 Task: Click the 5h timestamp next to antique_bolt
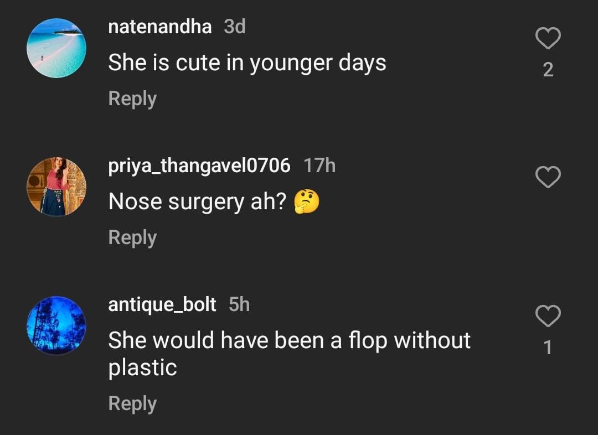239,304
